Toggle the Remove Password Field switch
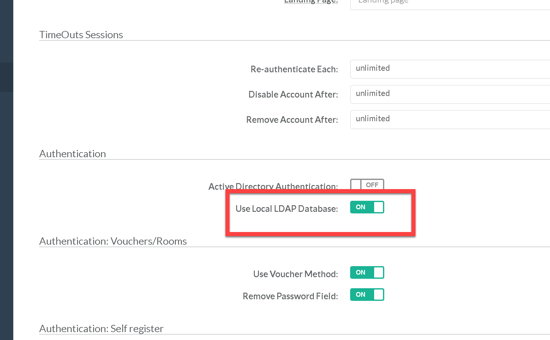 tap(367, 295)
